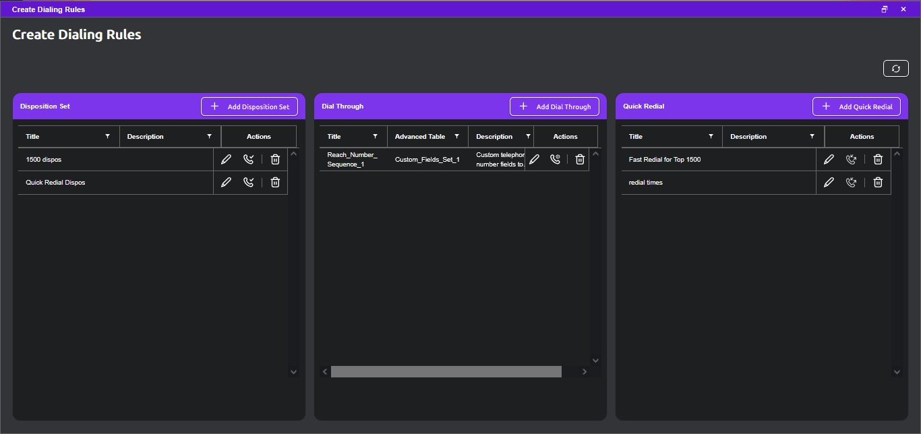Click redial phone icon for redial times

(x=851, y=183)
